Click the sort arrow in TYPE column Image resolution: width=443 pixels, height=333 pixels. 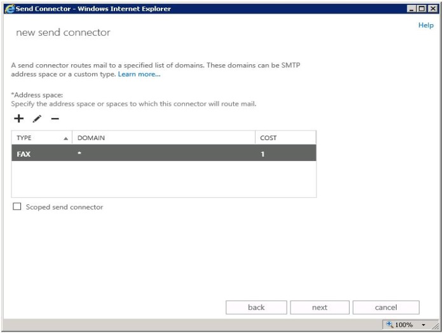[x=66, y=138]
